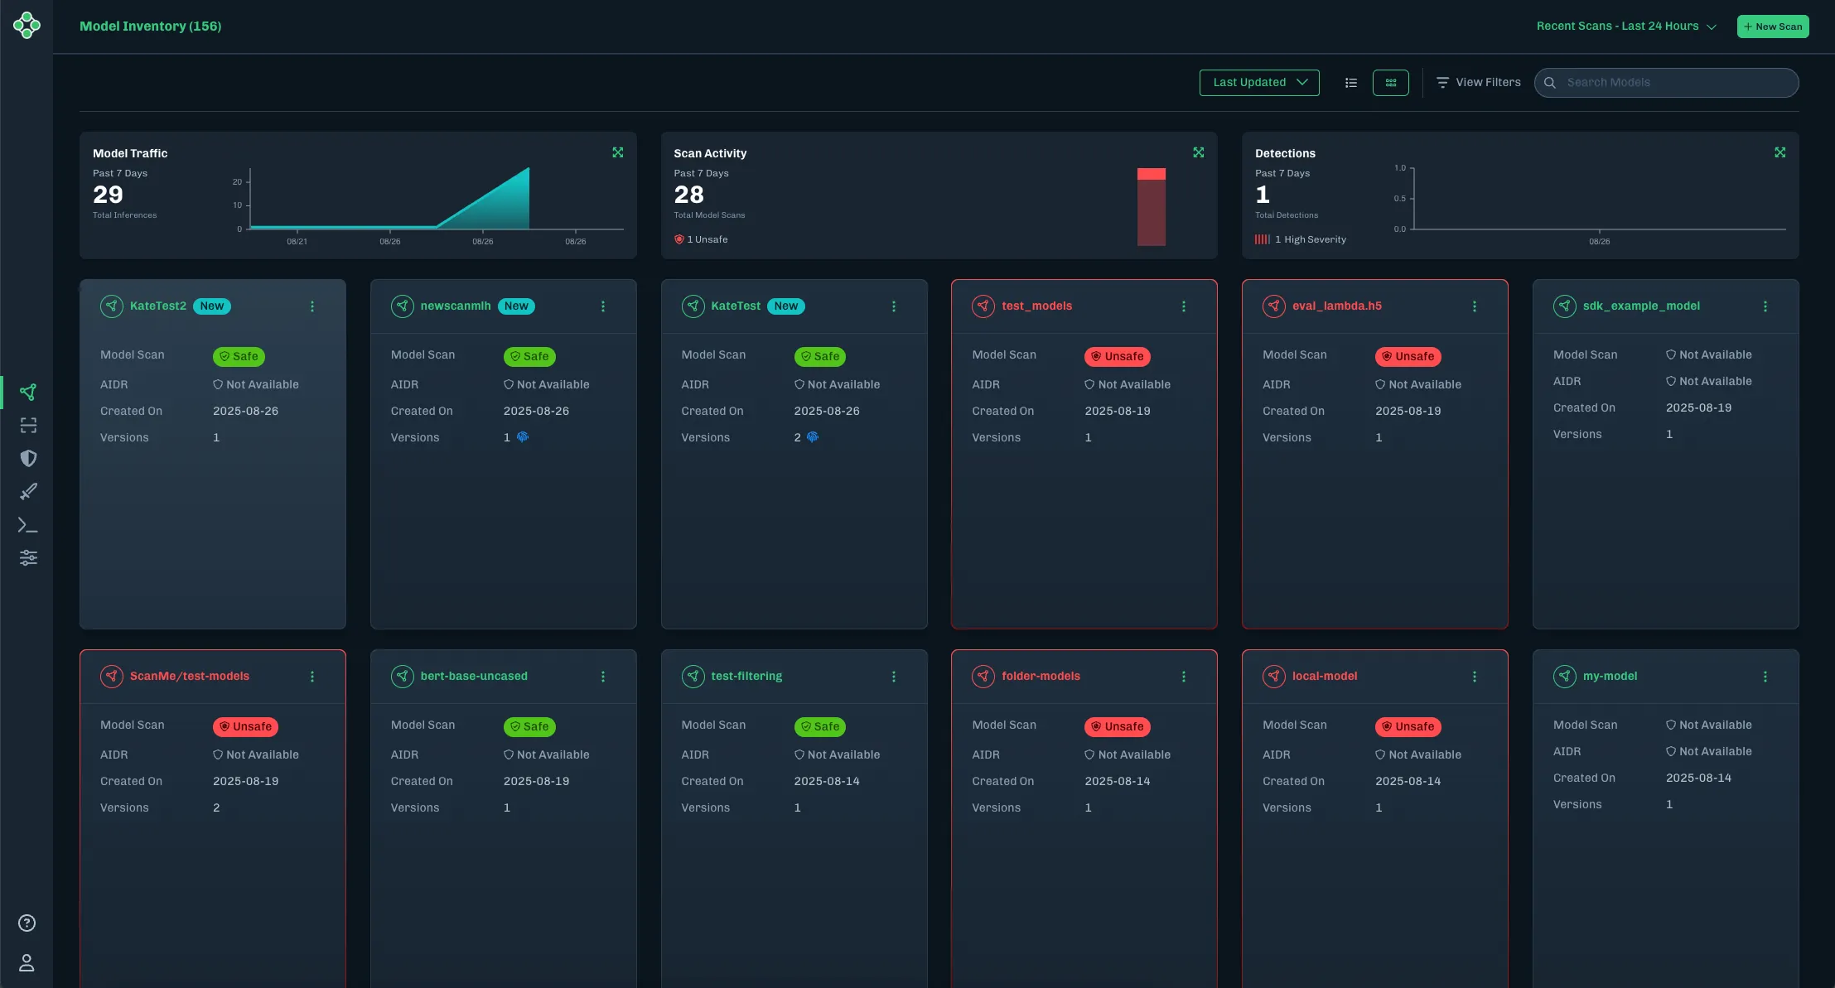Click the shield security icon in sidebar

[27, 458]
